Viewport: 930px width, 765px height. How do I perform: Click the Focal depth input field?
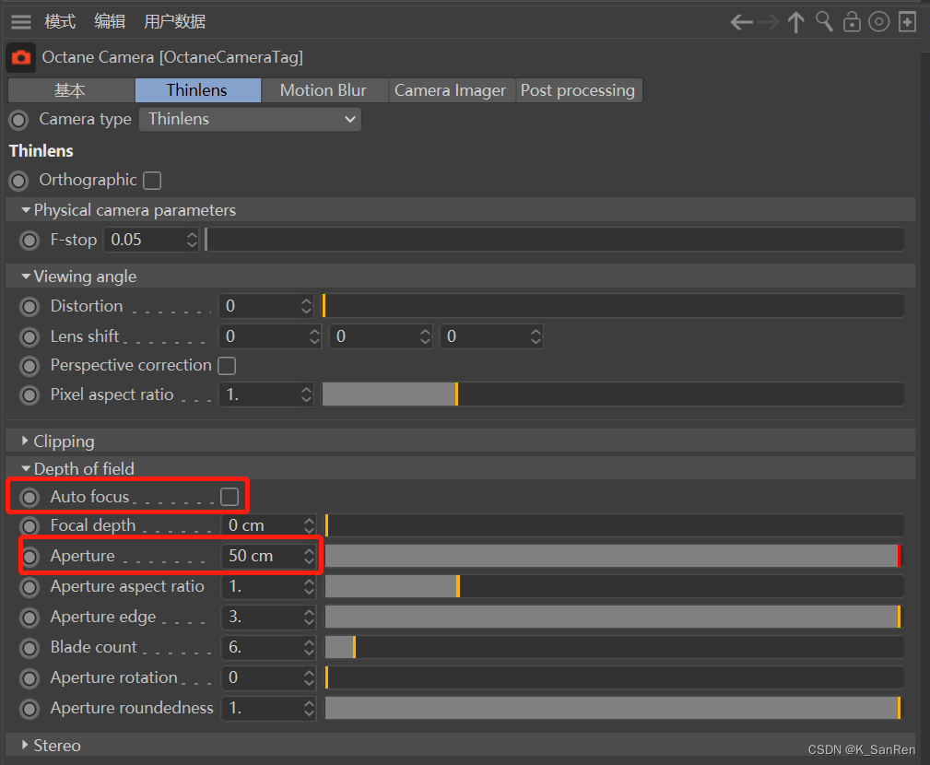268,526
